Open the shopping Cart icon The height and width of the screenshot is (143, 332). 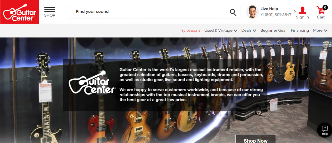321,10
